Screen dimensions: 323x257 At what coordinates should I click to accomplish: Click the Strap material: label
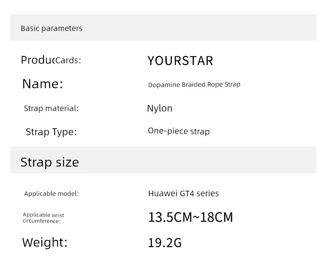click(x=51, y=108)
